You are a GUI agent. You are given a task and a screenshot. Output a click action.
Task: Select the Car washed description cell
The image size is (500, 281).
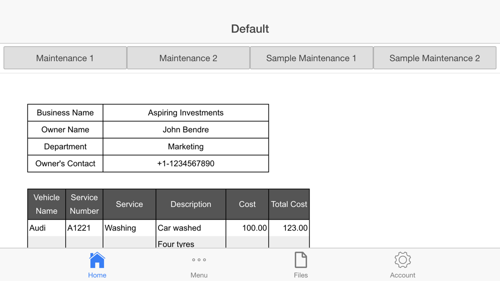click(x=190, y=228)
